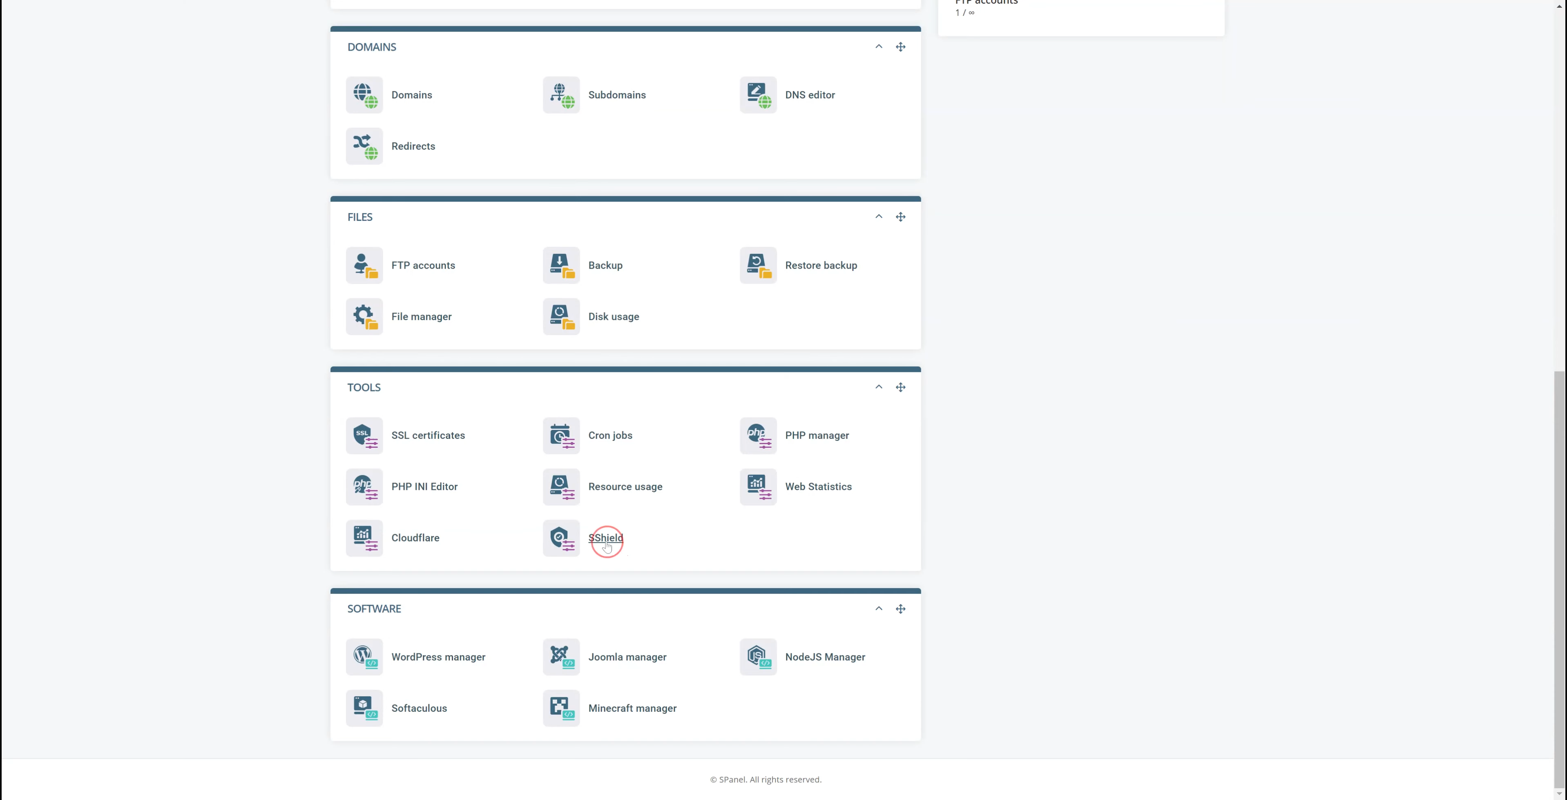Open the Softaculous icon
This screenshot has height=800, width=1567.
click(364, 708)
